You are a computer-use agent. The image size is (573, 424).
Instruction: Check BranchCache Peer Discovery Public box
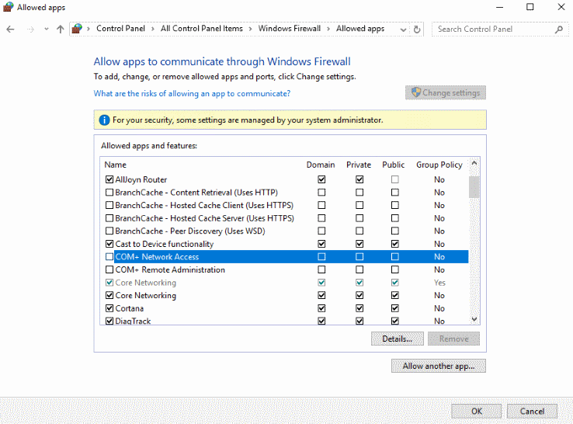(394, 231)
